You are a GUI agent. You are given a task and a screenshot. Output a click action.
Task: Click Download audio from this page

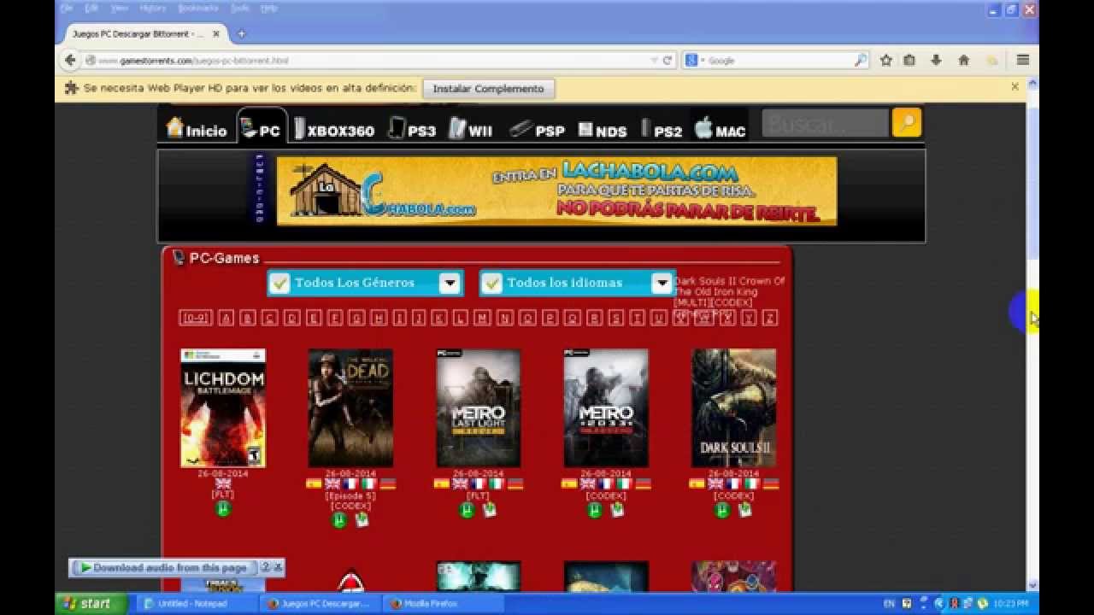[x=164, y=567]
